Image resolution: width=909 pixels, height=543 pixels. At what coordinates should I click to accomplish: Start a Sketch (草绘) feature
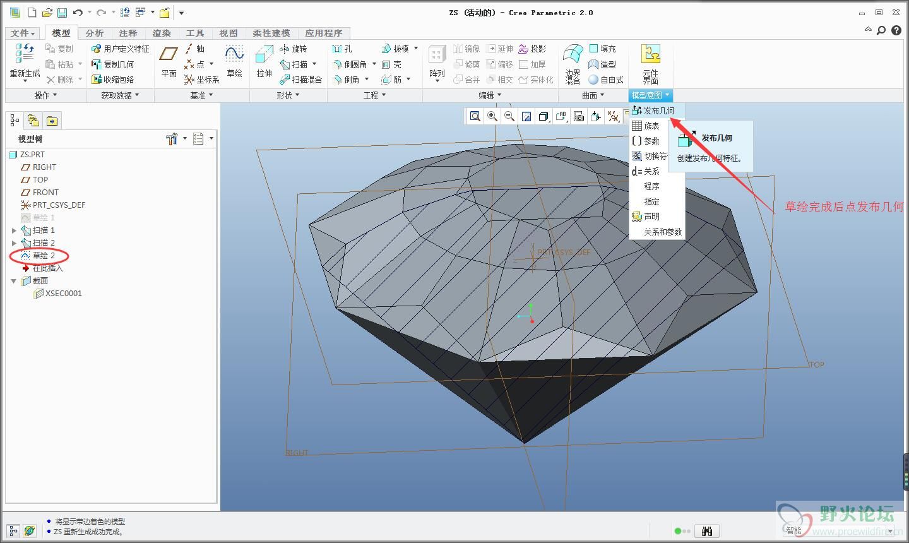235,62
